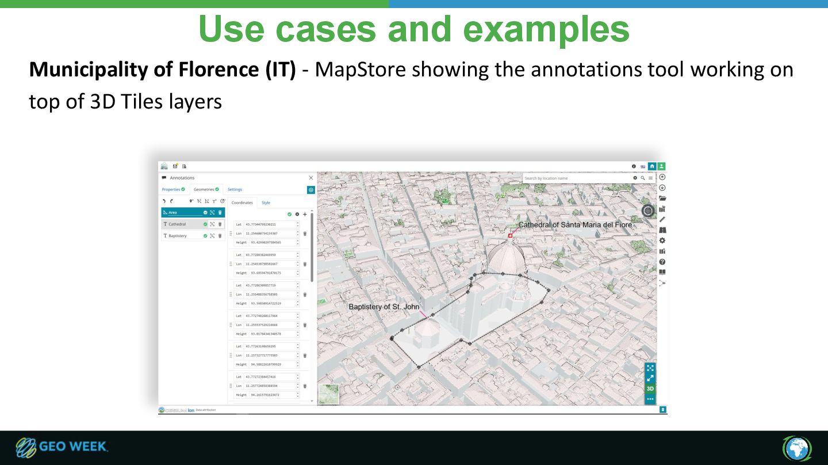This screenshot has width=828, height=465.
Task: Click the map compass orientation control
Action: [x=648, y=211]
